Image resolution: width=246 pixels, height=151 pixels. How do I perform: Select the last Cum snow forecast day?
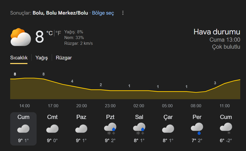coord(226,129)
